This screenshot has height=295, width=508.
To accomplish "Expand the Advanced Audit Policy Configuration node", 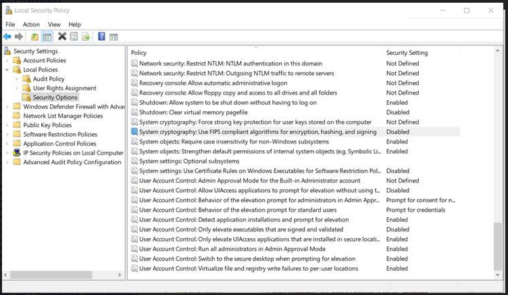I will (7, 162).
